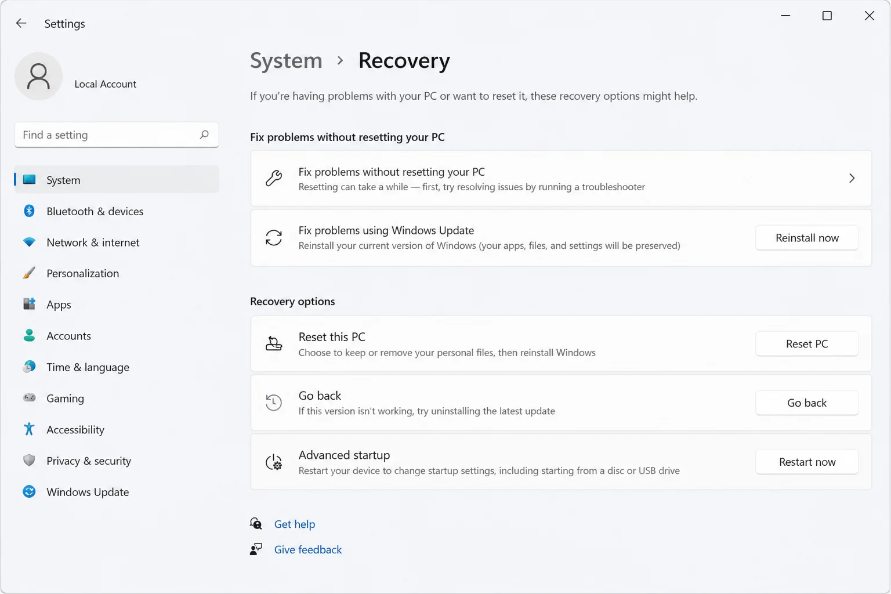The height and width of the screenshot is (594, 891).
Task: Click the Fix problems using Windows Update title
Action: 386,230
